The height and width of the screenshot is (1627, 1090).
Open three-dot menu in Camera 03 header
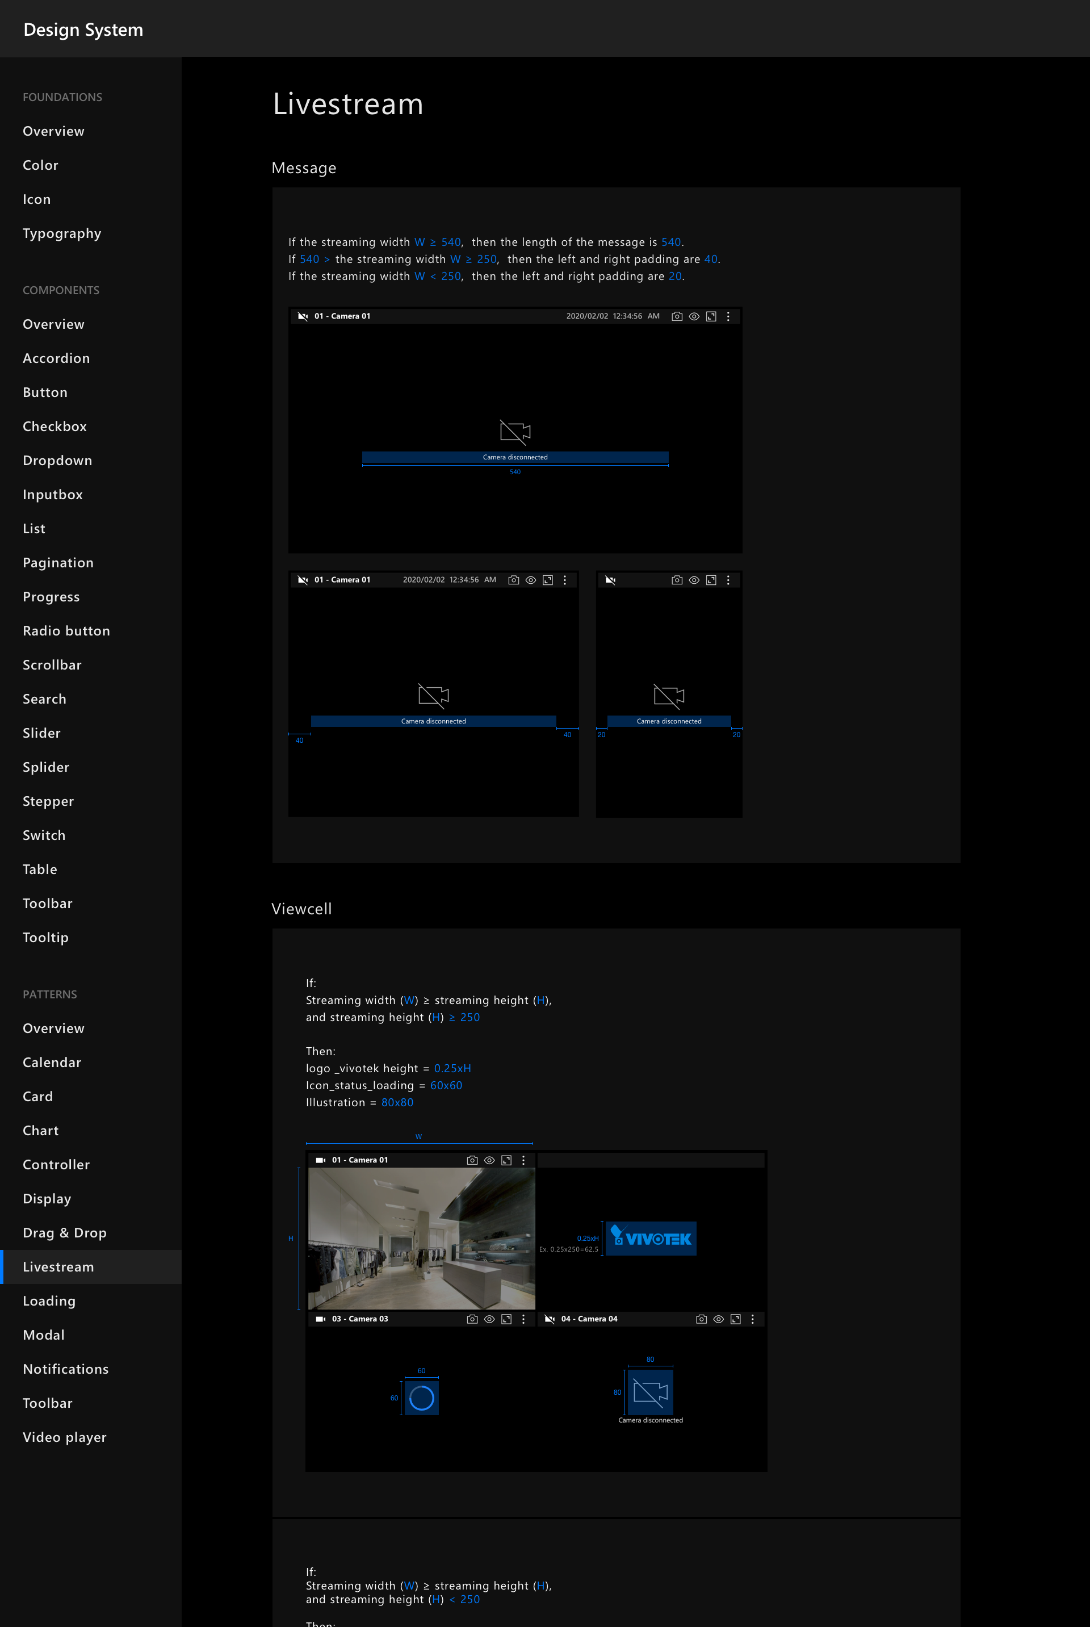coord(523,1319)
